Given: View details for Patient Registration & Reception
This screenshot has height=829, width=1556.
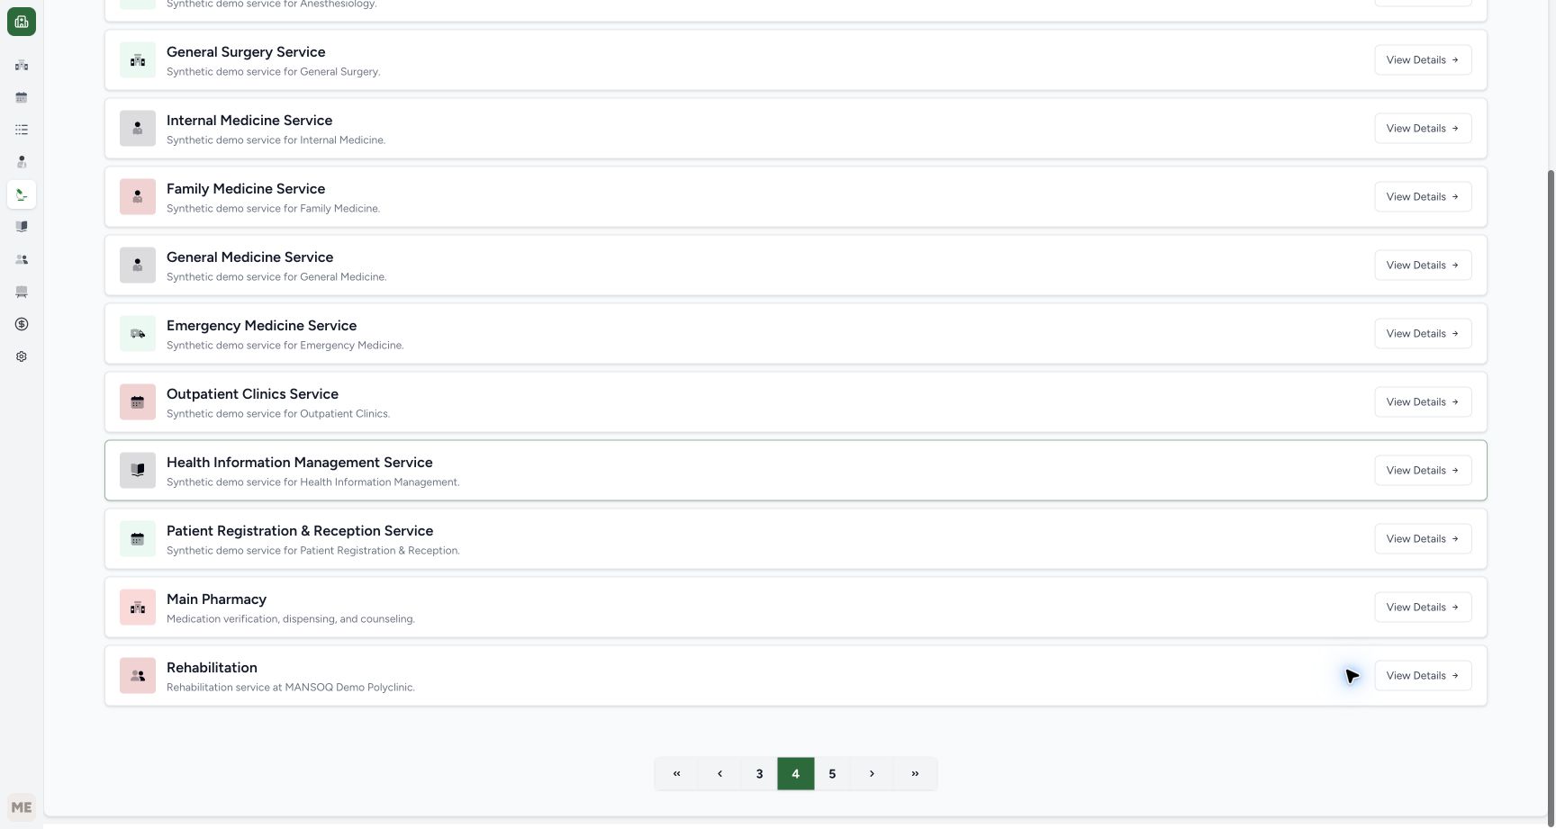Looking at the screenshot, I should click(x=1423, y=539).
